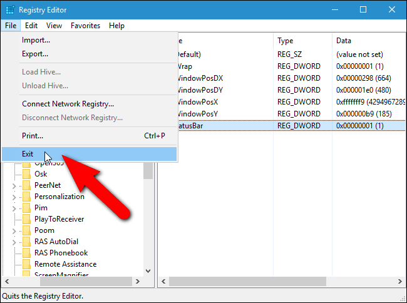Image resolution: width=407 pixels, height=303 pixels.
Task: Expand the Poom tree node
Action: [14, 231]
